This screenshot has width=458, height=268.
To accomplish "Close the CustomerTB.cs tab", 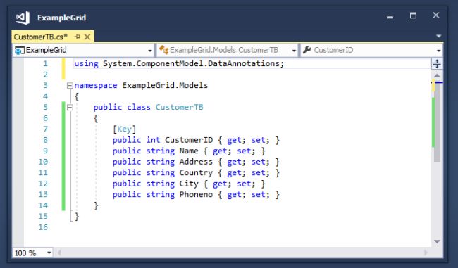I will (87, 37).
